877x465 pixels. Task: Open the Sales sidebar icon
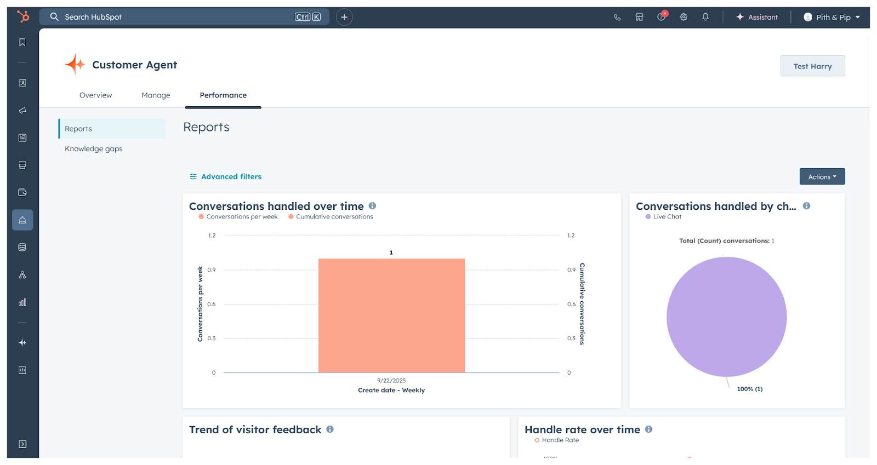[x=22, y=165]
